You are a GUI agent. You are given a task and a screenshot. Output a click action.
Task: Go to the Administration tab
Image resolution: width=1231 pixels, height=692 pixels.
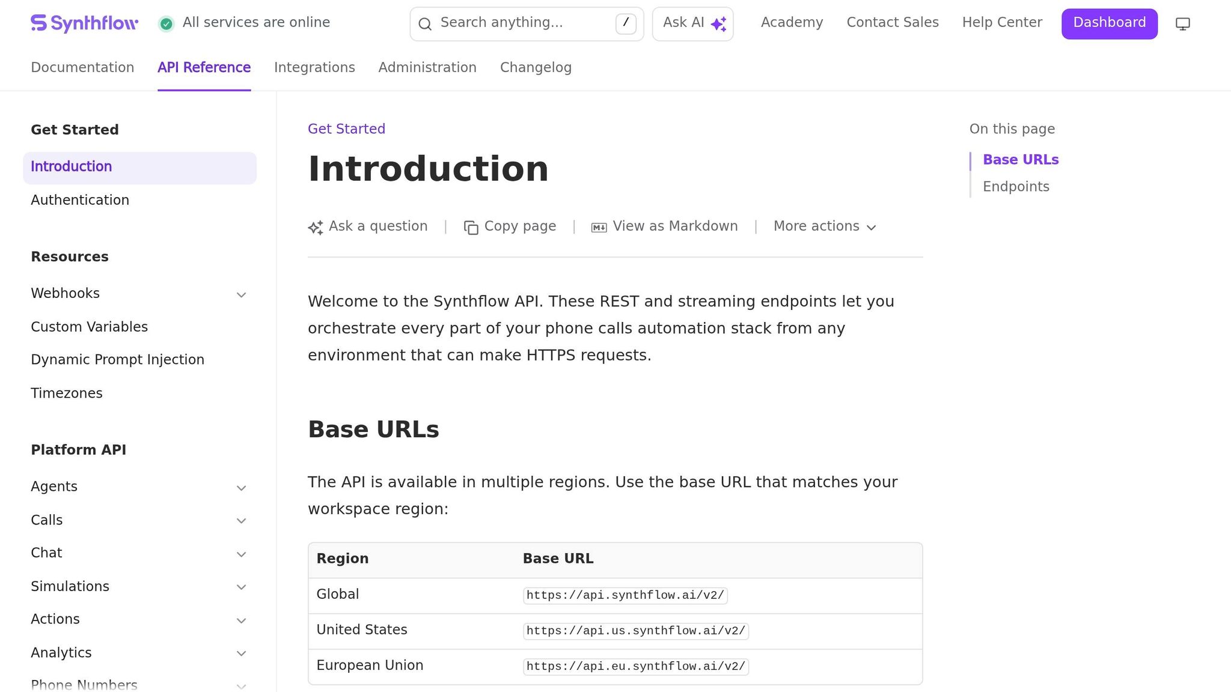427,67
